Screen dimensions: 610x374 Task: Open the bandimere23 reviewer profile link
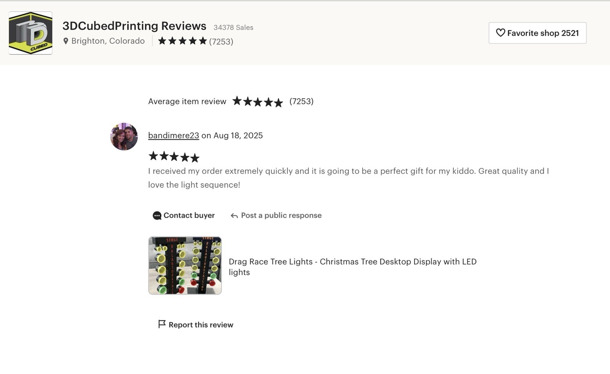[173, 136]
